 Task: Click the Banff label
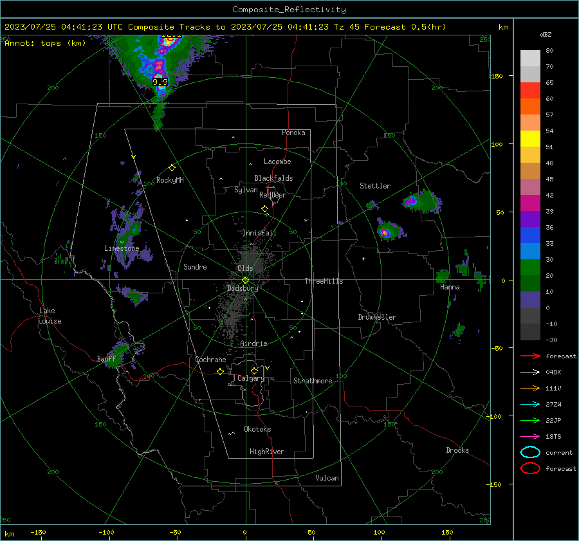coord(106,359)
